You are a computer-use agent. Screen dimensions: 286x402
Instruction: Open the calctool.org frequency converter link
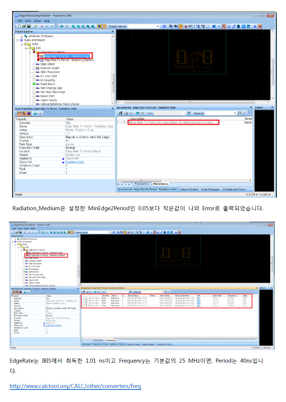[75, 386]
